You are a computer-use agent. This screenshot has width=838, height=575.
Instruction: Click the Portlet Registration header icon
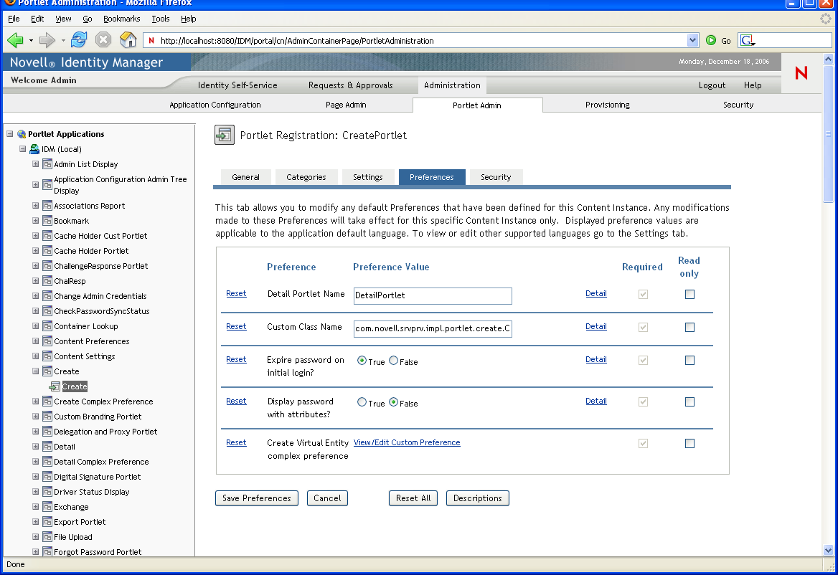tap(225, 135)
